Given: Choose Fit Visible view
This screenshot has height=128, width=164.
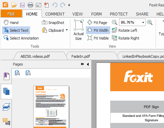Looking at the screenshot, I should click(98, 38).
